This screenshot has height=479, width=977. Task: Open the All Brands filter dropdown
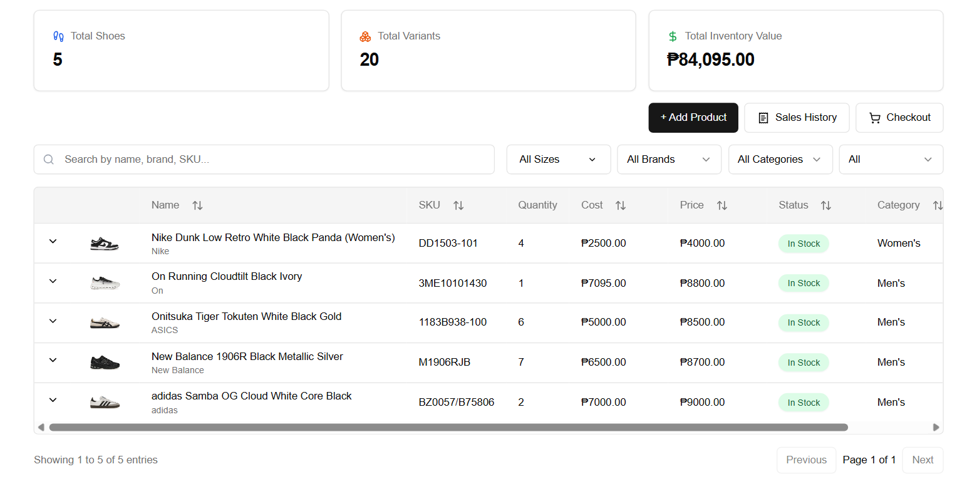pos(669,160)
